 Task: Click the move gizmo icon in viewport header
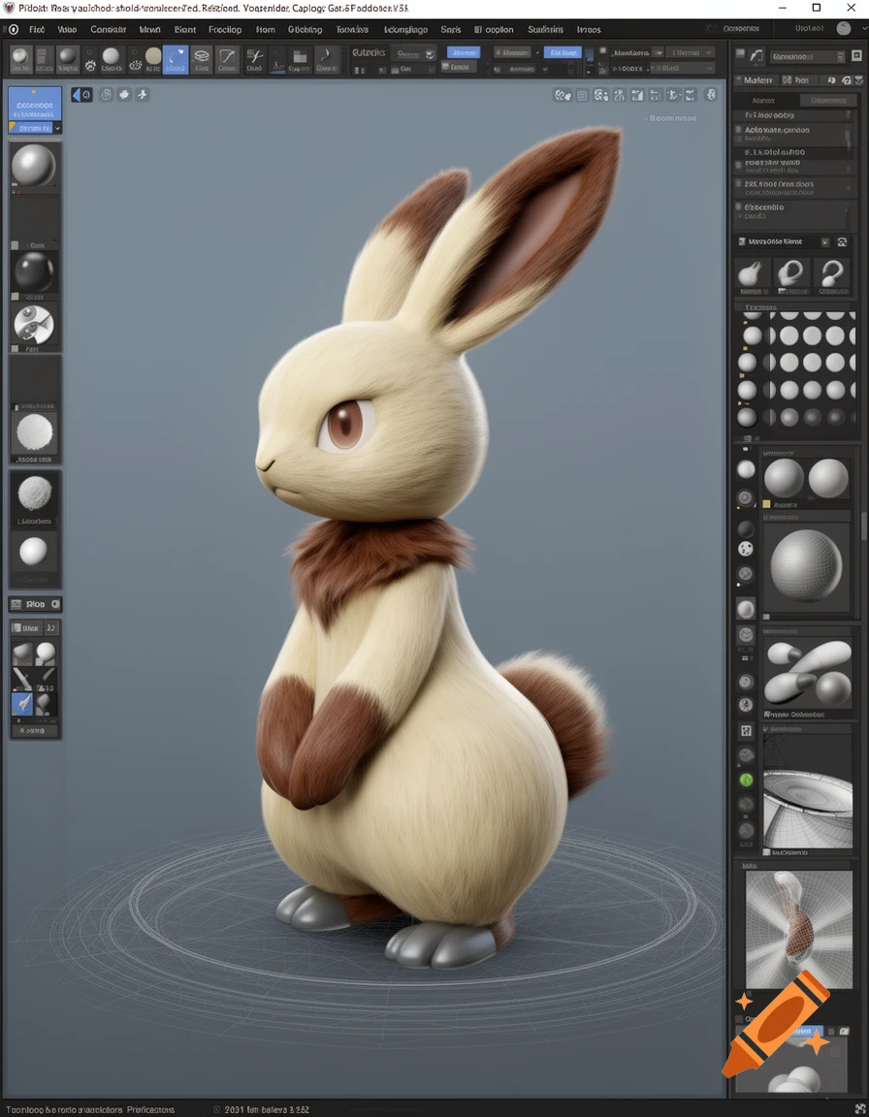[143, 94]
